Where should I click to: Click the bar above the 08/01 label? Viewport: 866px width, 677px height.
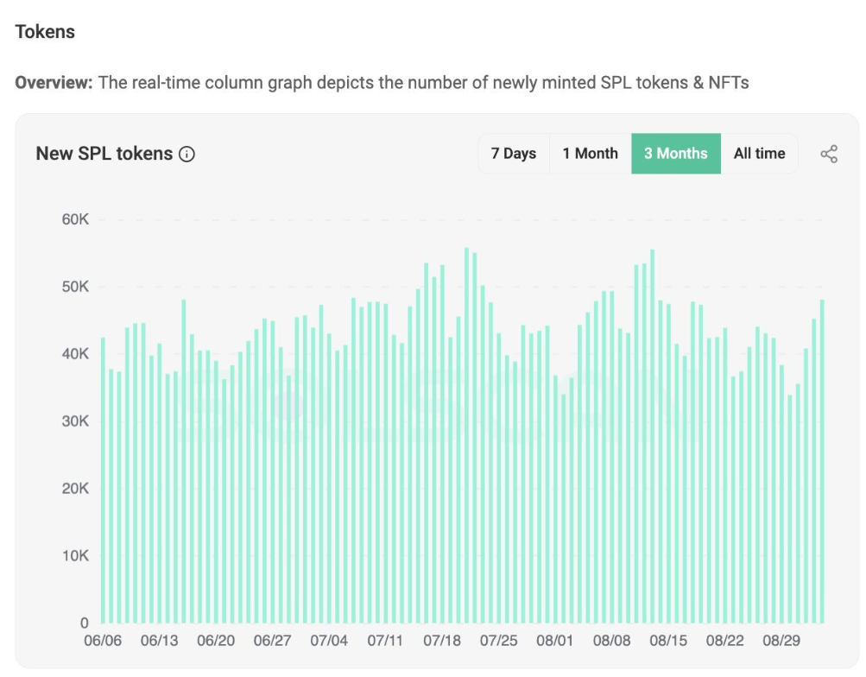(555, 501)
